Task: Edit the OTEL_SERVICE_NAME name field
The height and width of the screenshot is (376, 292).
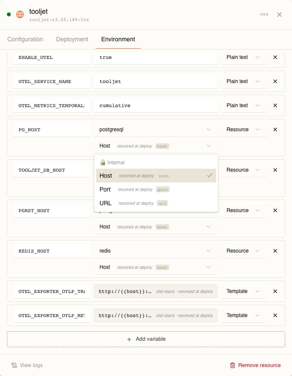Action: click(52, 81)
